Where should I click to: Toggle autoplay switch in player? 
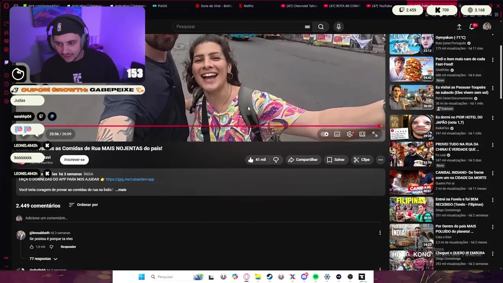[325, 134]
